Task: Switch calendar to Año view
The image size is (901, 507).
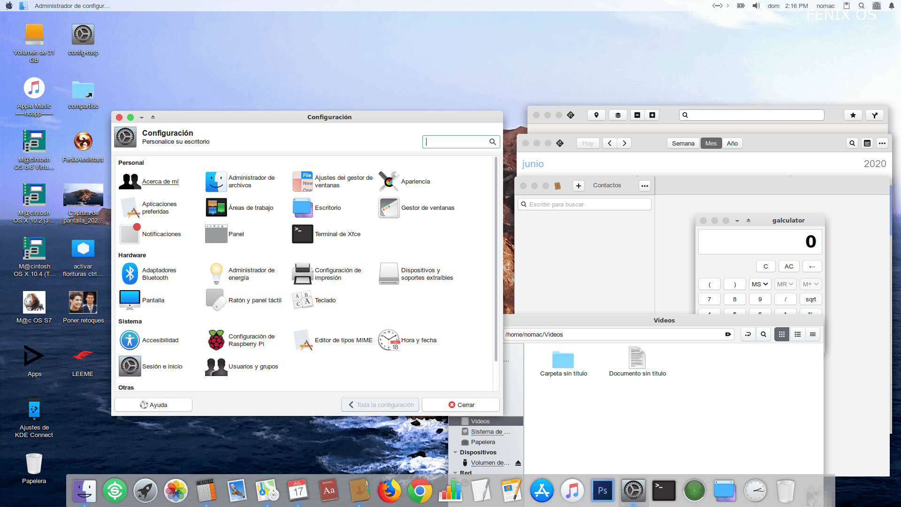Action: click(x=732, y=144)
